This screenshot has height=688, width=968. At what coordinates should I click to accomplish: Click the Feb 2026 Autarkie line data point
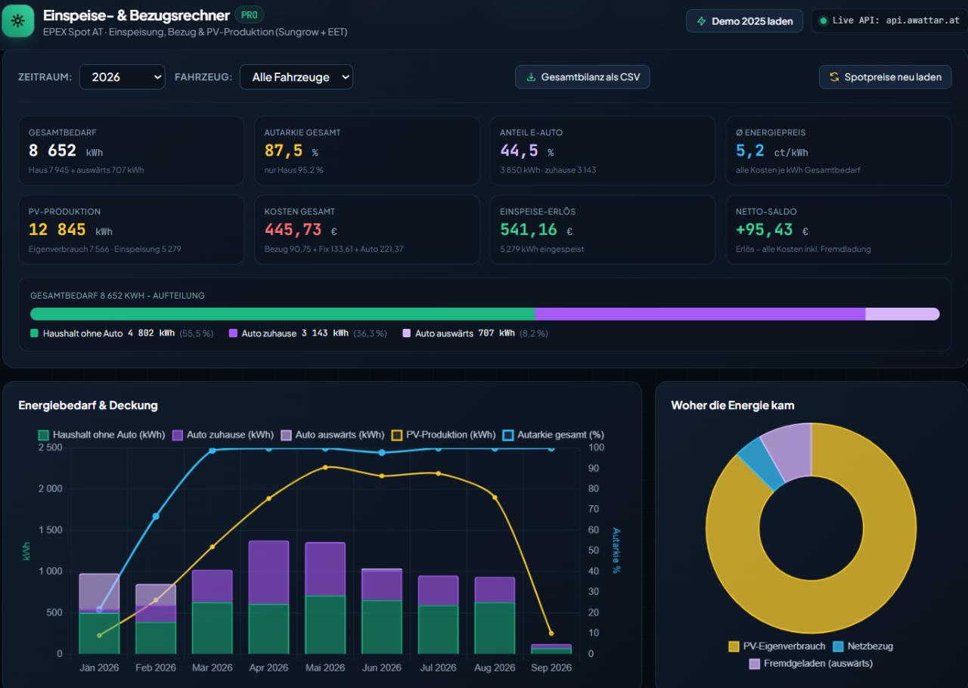156,516
